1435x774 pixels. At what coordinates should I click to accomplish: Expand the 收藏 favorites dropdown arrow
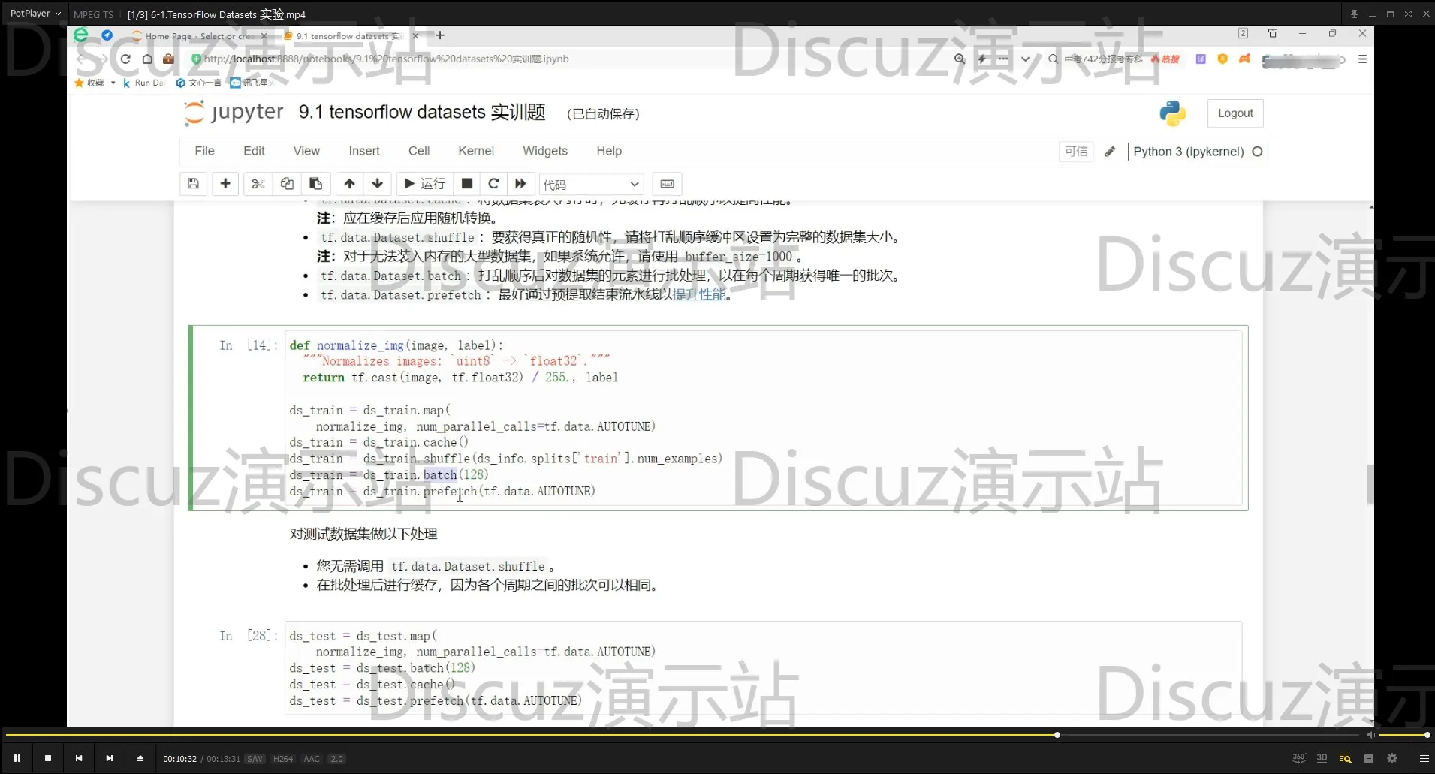pos(113,83)
